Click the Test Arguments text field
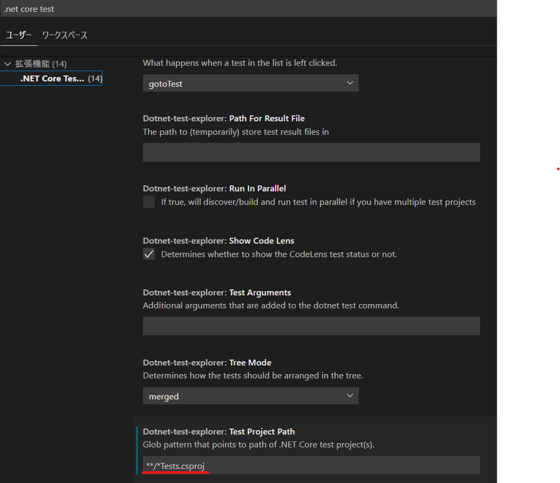560x483 pixels. (311, 326)
